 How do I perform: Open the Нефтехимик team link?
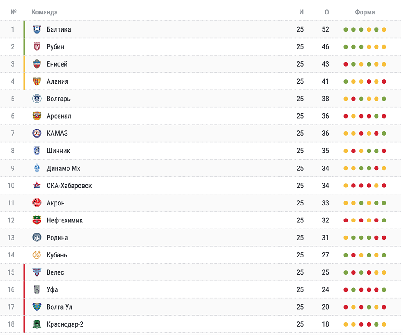coord(64,220)
